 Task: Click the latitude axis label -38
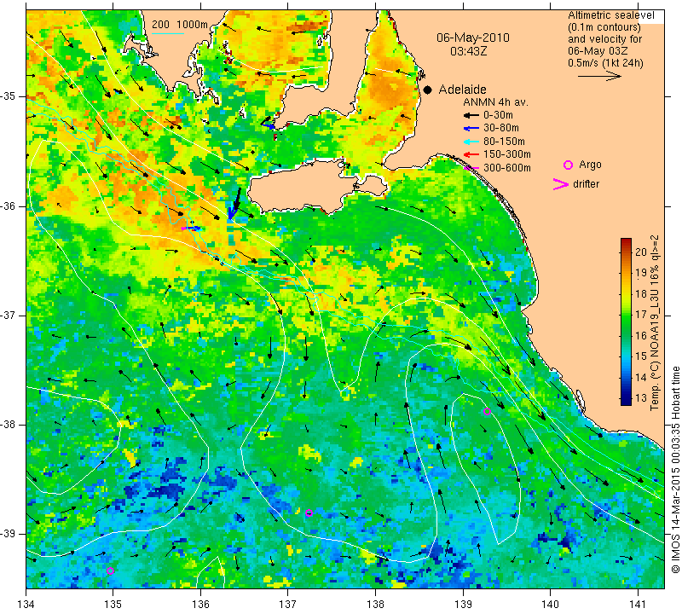coord(9,425)
